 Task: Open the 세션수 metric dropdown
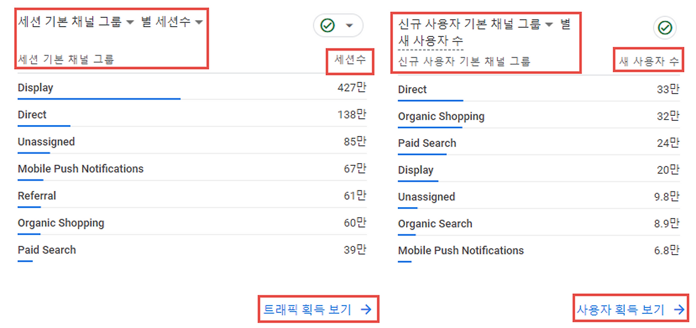pyautogui.click(x=198, y=22)
